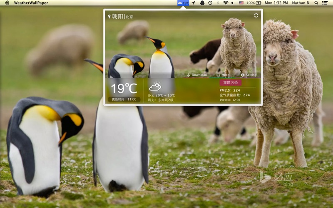Click the refresh icon in weather panel
This screenshot has height=208, width=333.
coord(256,15)
